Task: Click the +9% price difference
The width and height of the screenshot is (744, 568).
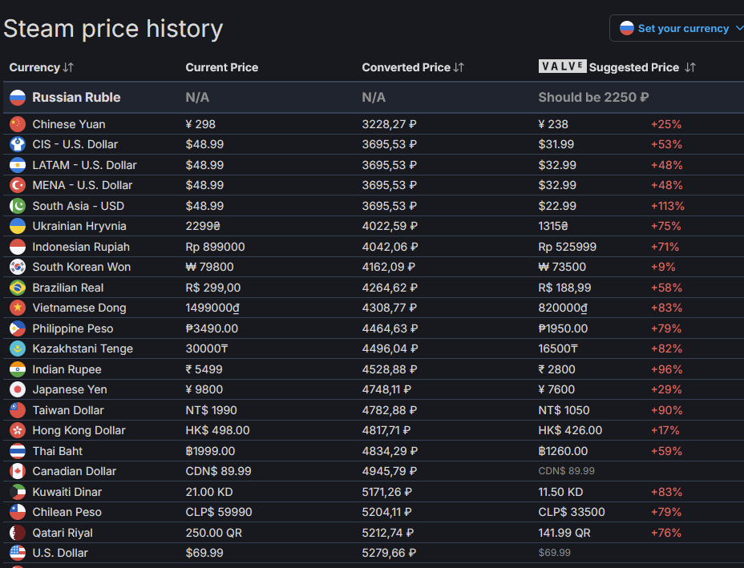Action: pyautogui.click(x=663, y=267)
